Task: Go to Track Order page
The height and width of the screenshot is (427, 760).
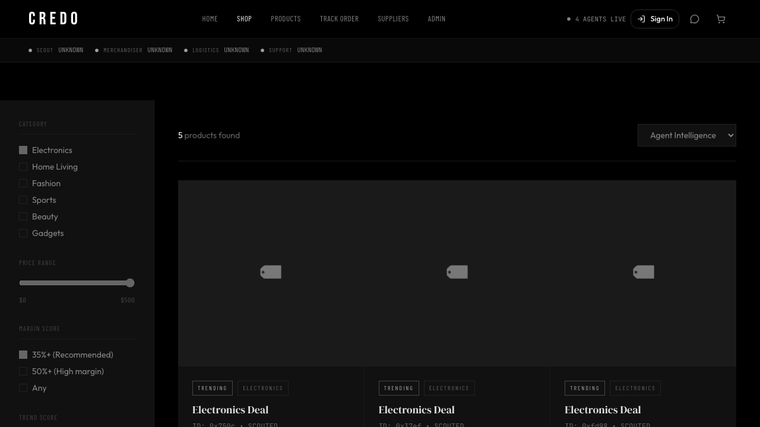Action: pos(339,19)
